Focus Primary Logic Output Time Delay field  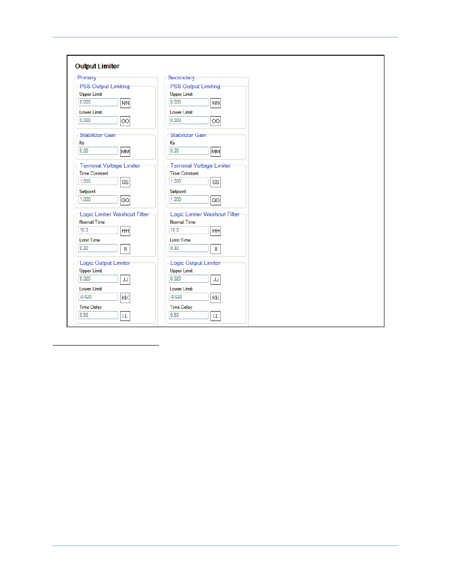tap(98, 315)
